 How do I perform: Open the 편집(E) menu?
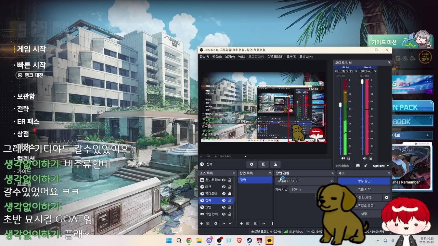(217, 56)
